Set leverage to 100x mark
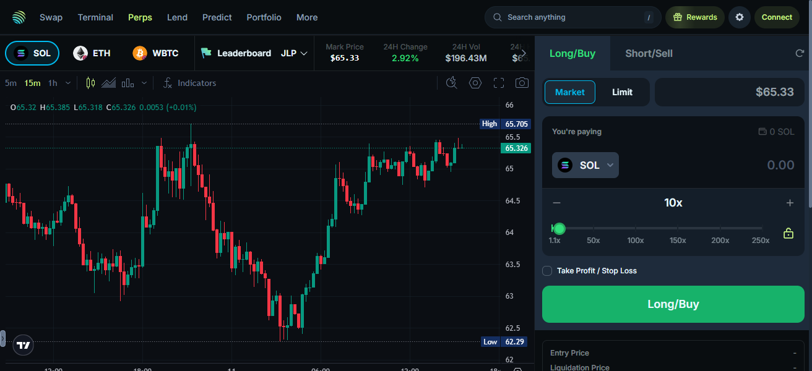Viewport: 812px width, 371px height. pyautogui.click(x=636, y=241)
